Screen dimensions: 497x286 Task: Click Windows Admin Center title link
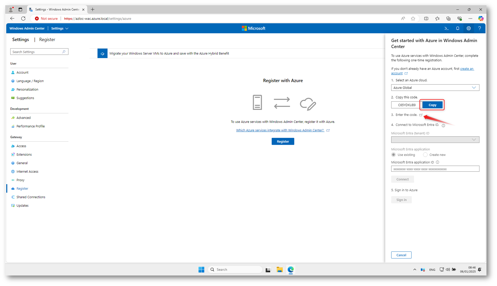coord(27,28)
